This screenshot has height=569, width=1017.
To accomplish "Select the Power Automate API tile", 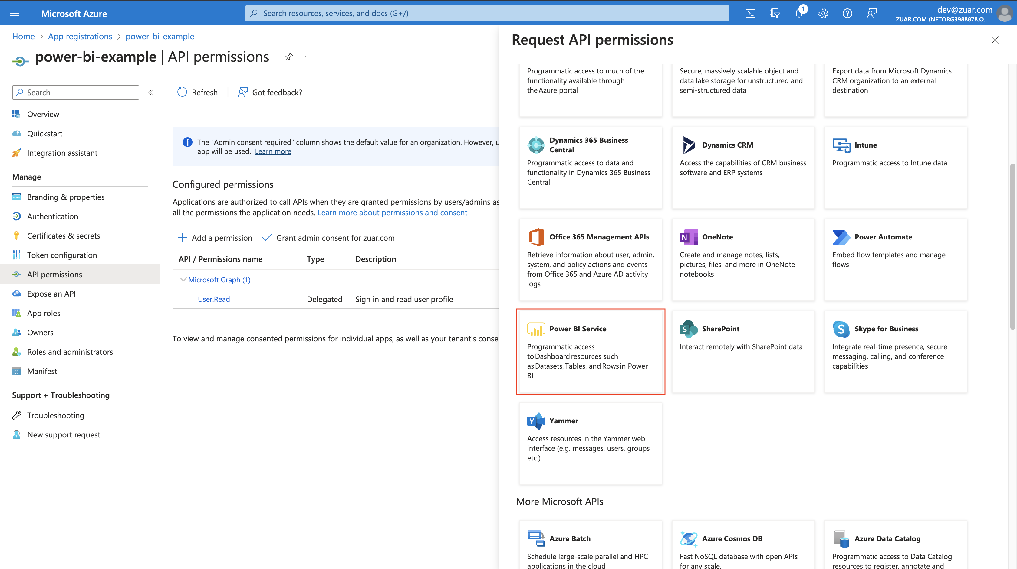I will click(x=896, y=260).
